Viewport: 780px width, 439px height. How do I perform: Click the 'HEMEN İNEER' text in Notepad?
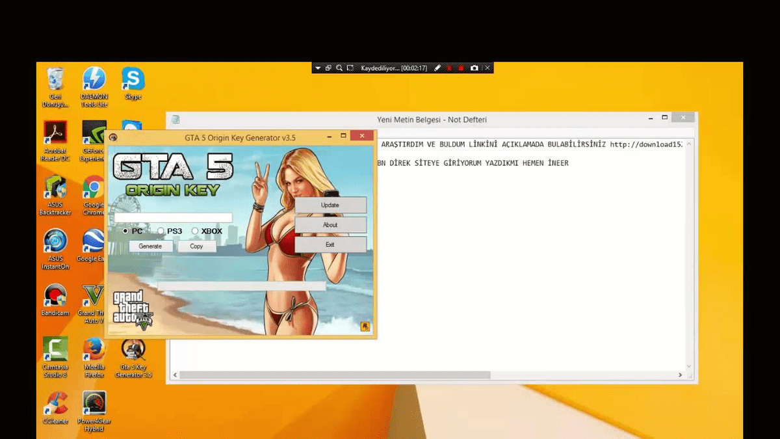pos(545,163)
